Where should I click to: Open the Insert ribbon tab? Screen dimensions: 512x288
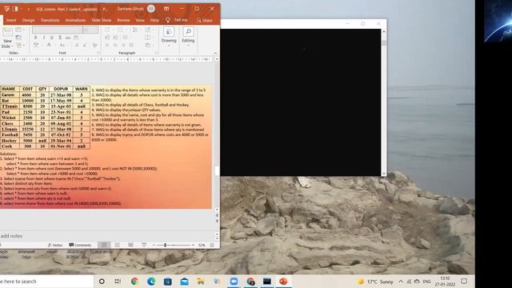[11, 20]
